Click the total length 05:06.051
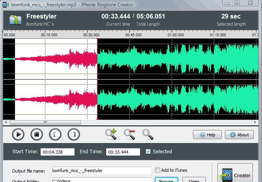 pyautogui.click(x=151, y=16)
